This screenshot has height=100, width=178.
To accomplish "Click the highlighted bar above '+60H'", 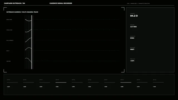I will (x=126, y=82).
